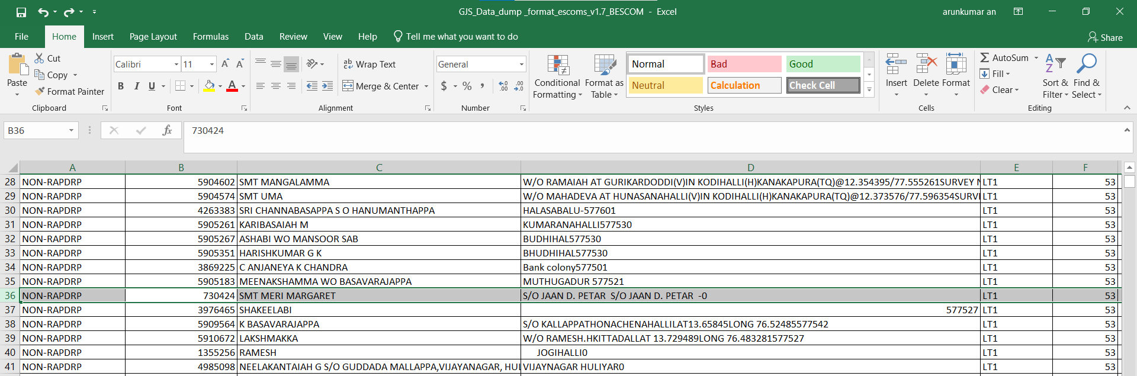Switch to the Page Layout tab

(153, 37)
